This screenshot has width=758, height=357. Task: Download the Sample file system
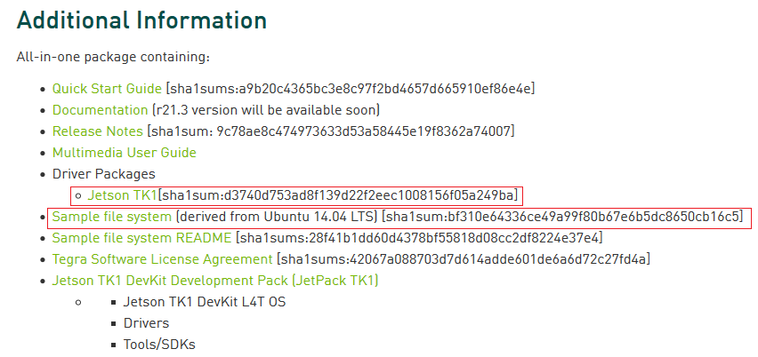point(112,217)
